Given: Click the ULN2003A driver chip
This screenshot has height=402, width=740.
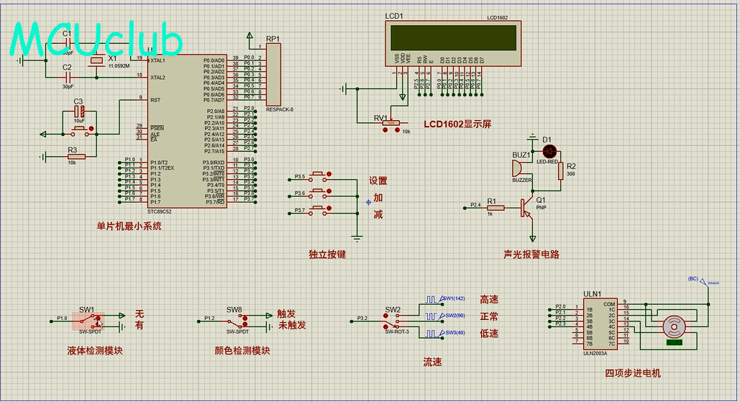Looking at the screenshot, I should click(601, 324).
